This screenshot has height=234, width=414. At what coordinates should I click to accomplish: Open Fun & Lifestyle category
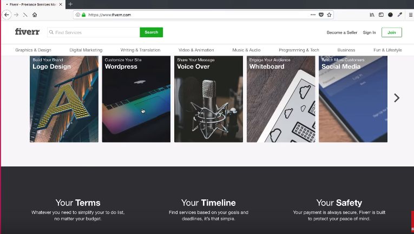[x=387, y=50]
